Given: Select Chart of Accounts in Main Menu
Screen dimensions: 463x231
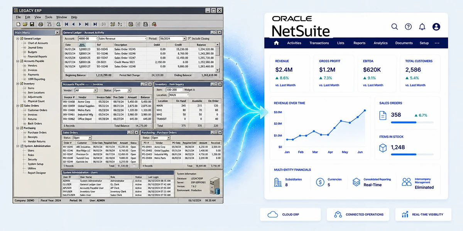Looking at the screenshot, I should point(38,43).
